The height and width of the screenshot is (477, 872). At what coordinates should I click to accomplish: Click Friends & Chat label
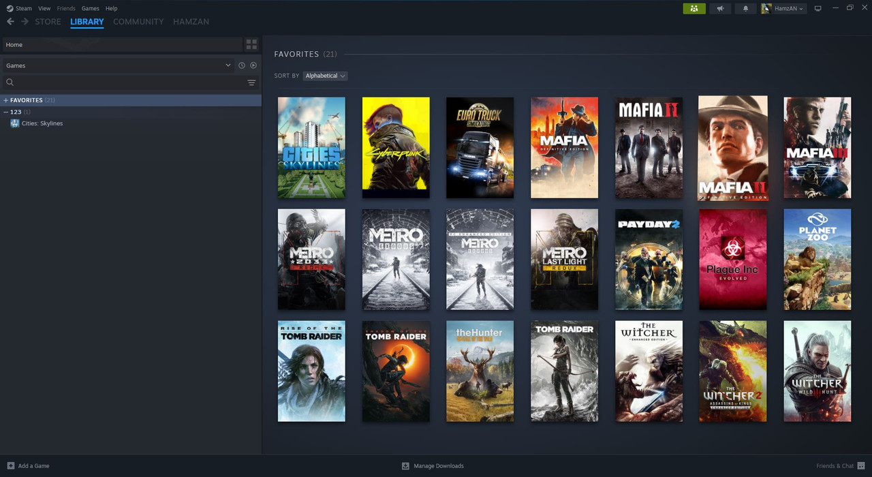[x=835, y=466]
